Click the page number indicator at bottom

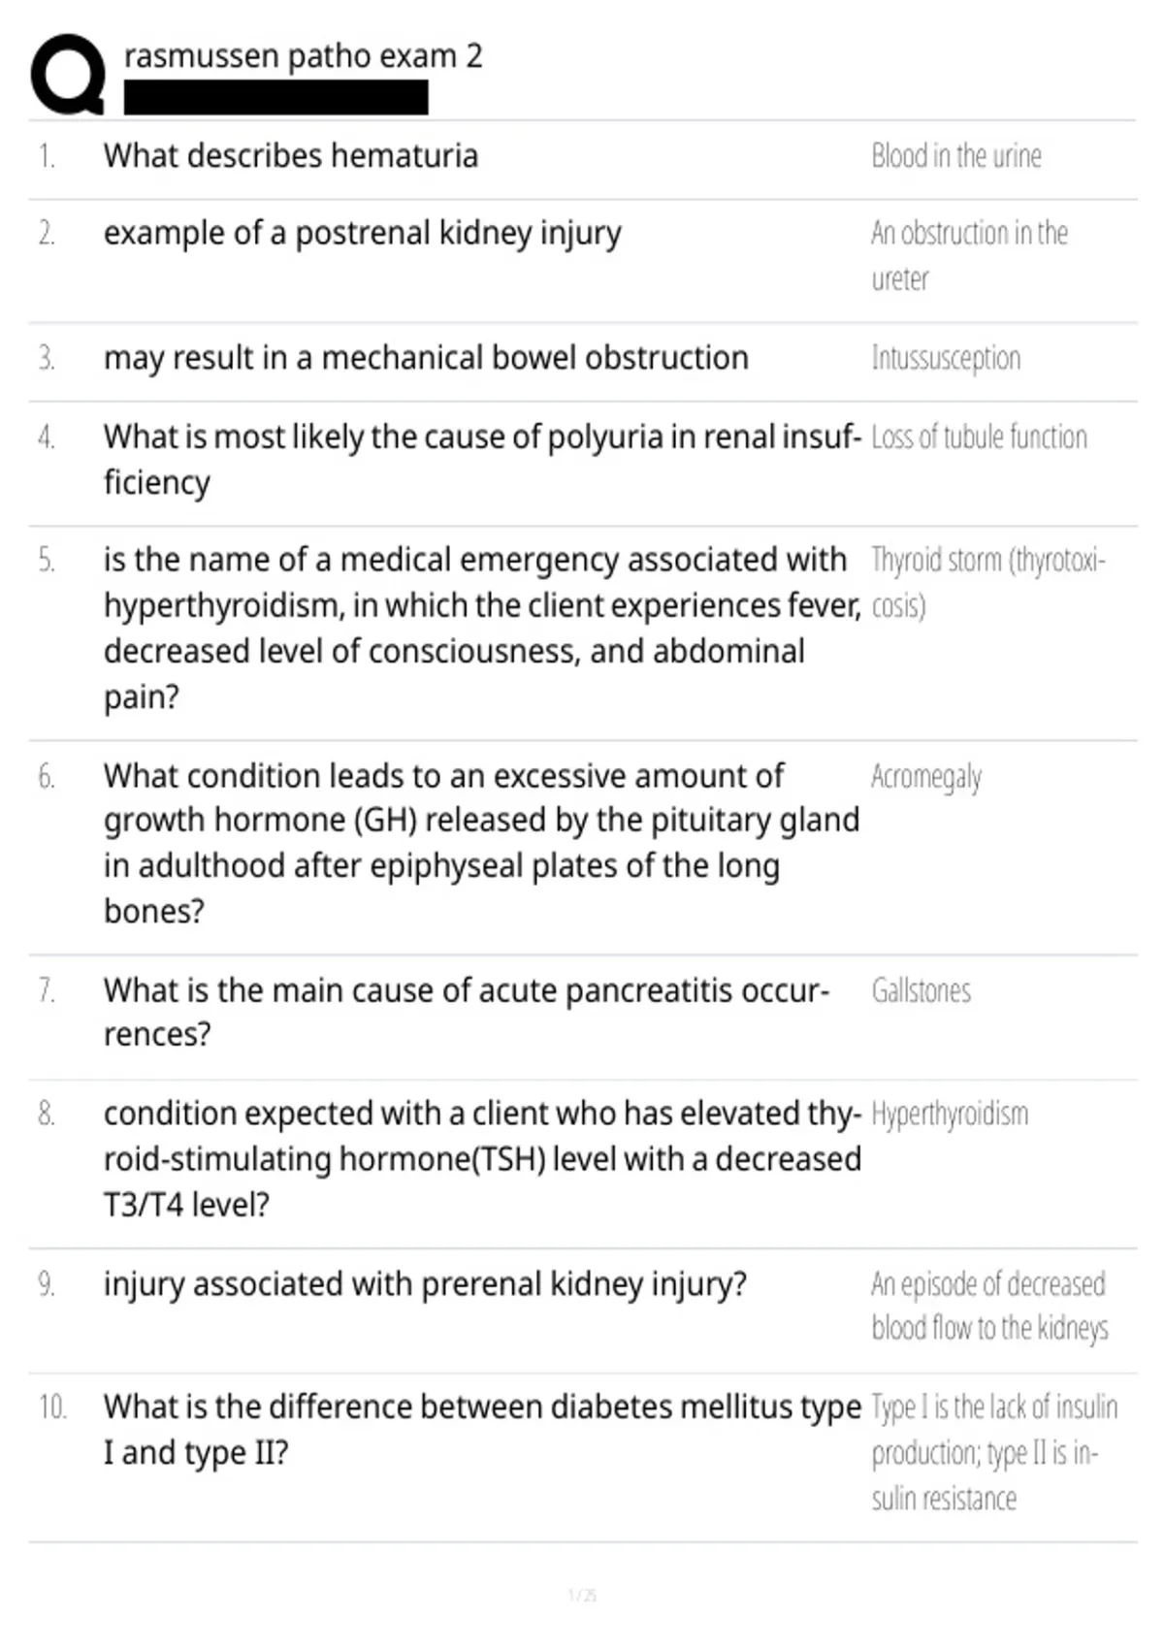point(582,1595)
